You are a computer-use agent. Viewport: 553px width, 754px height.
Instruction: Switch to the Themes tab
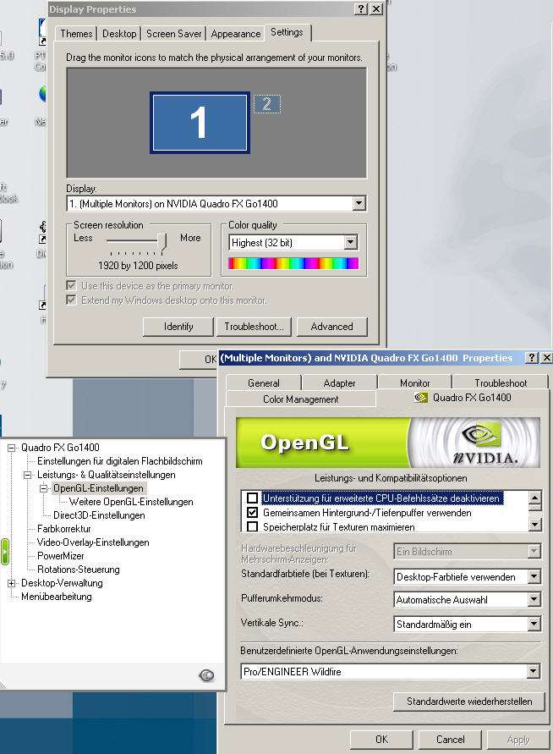pyautogui.click(x=76, y=34)
